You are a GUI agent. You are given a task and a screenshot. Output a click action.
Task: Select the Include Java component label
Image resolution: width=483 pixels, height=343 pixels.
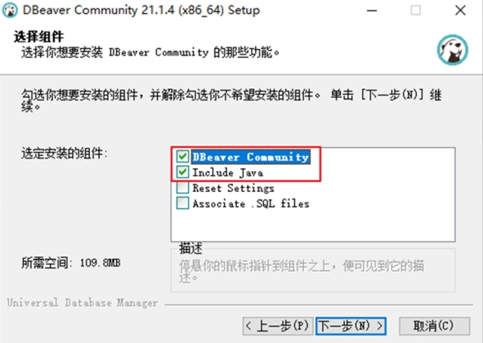pos(228,172)
